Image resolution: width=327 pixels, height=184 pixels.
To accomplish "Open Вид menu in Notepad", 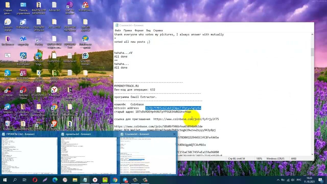I will [x=148, y=30].
